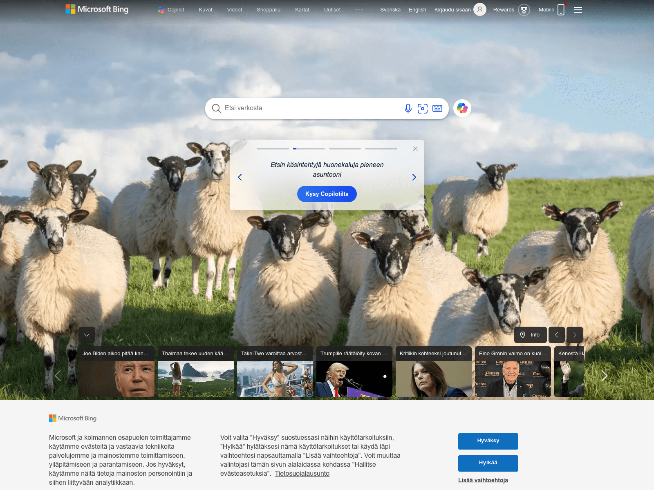Open Thaimaa tekee uuden news card
The height and width of the screenshot is (490, 654).
196,372
